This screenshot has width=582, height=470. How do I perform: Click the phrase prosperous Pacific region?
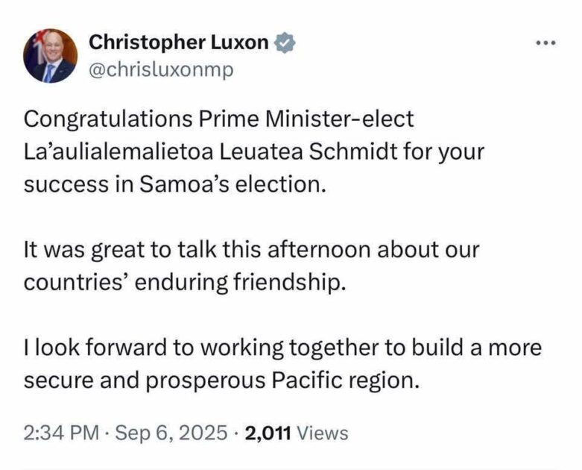pyautogui.click(x=282, y=380)
